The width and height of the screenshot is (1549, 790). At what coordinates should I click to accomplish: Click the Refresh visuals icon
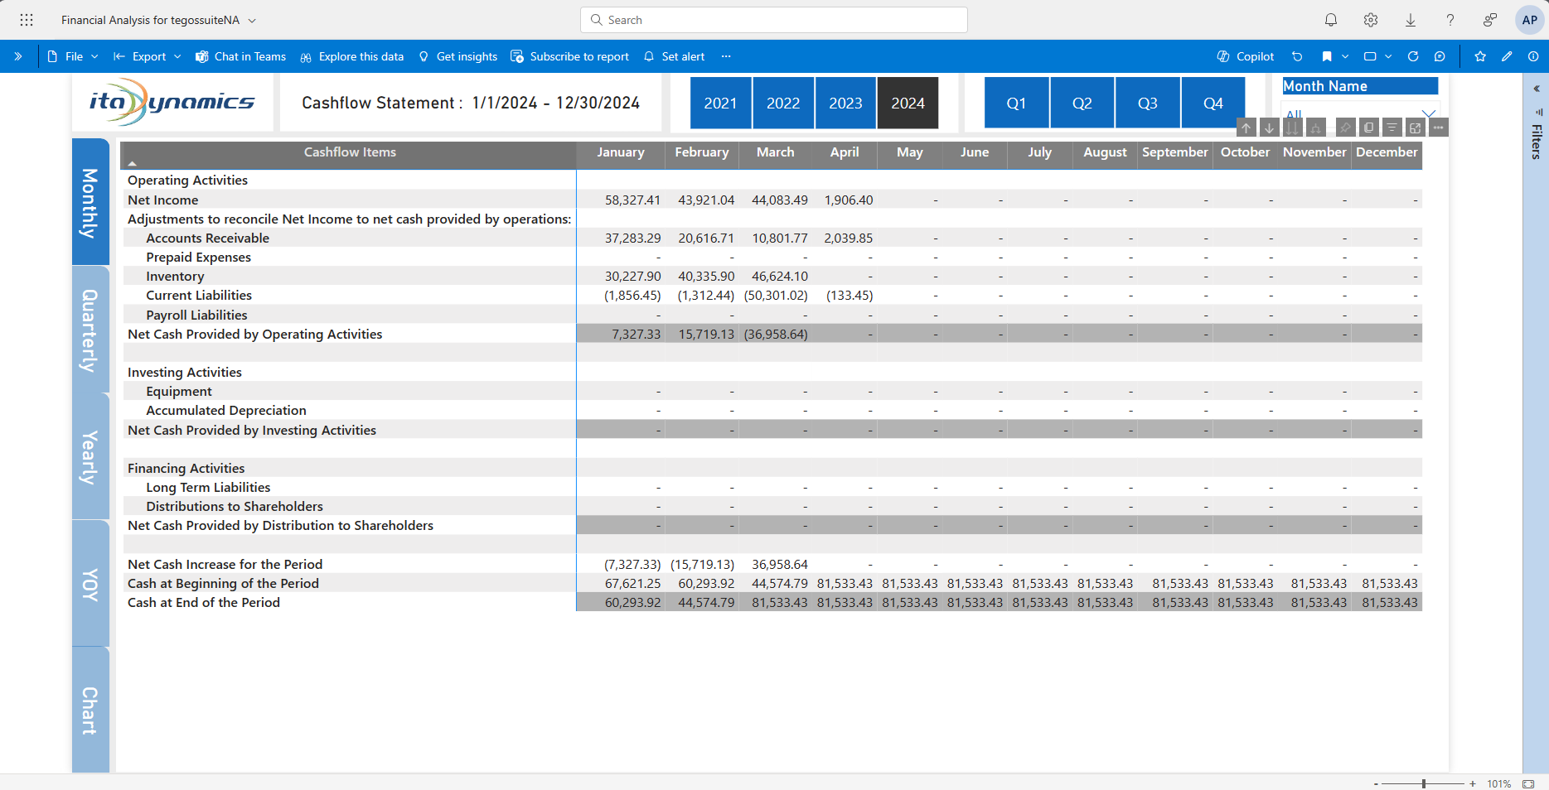tap(1413, 56)
